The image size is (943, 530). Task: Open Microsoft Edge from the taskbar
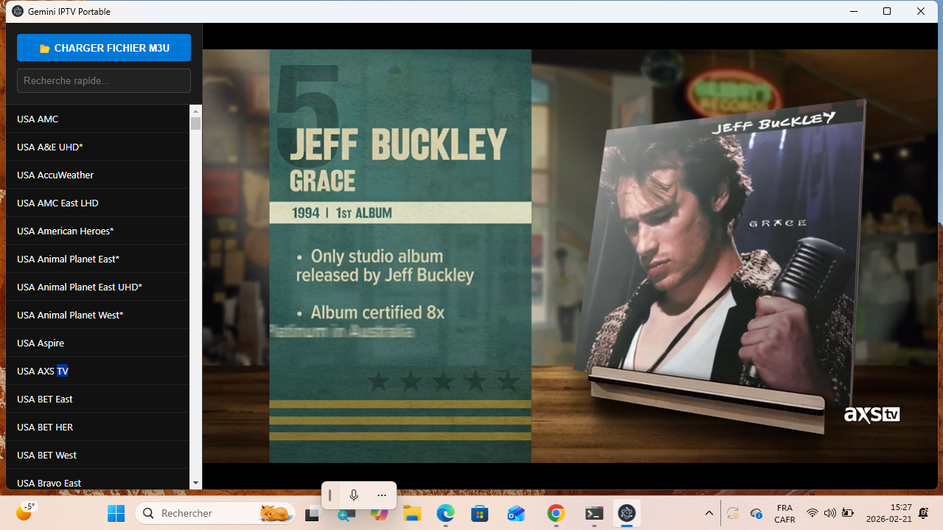[x=445, y=514]
